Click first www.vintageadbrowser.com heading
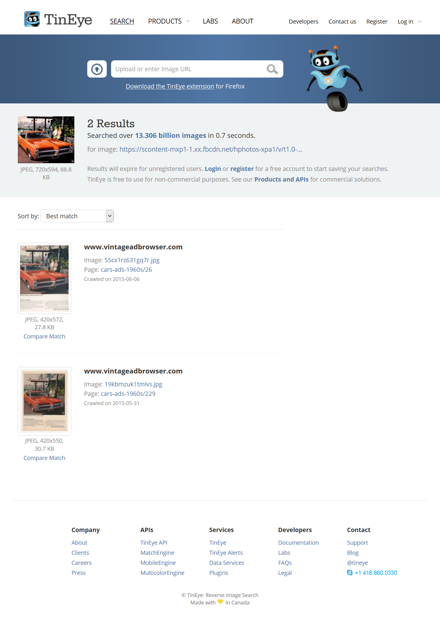440x630 pixels. (x=133, y=247)
